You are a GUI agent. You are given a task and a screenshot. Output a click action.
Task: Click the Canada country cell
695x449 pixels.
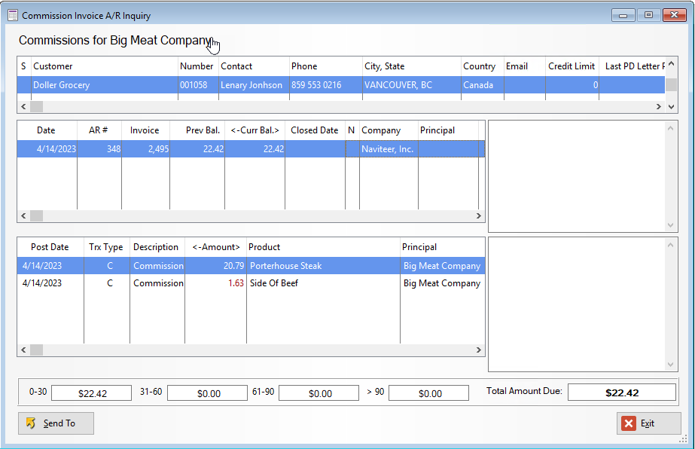coord(482,84)
